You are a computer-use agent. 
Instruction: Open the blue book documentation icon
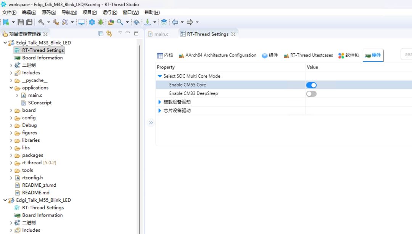click(136, 22)
